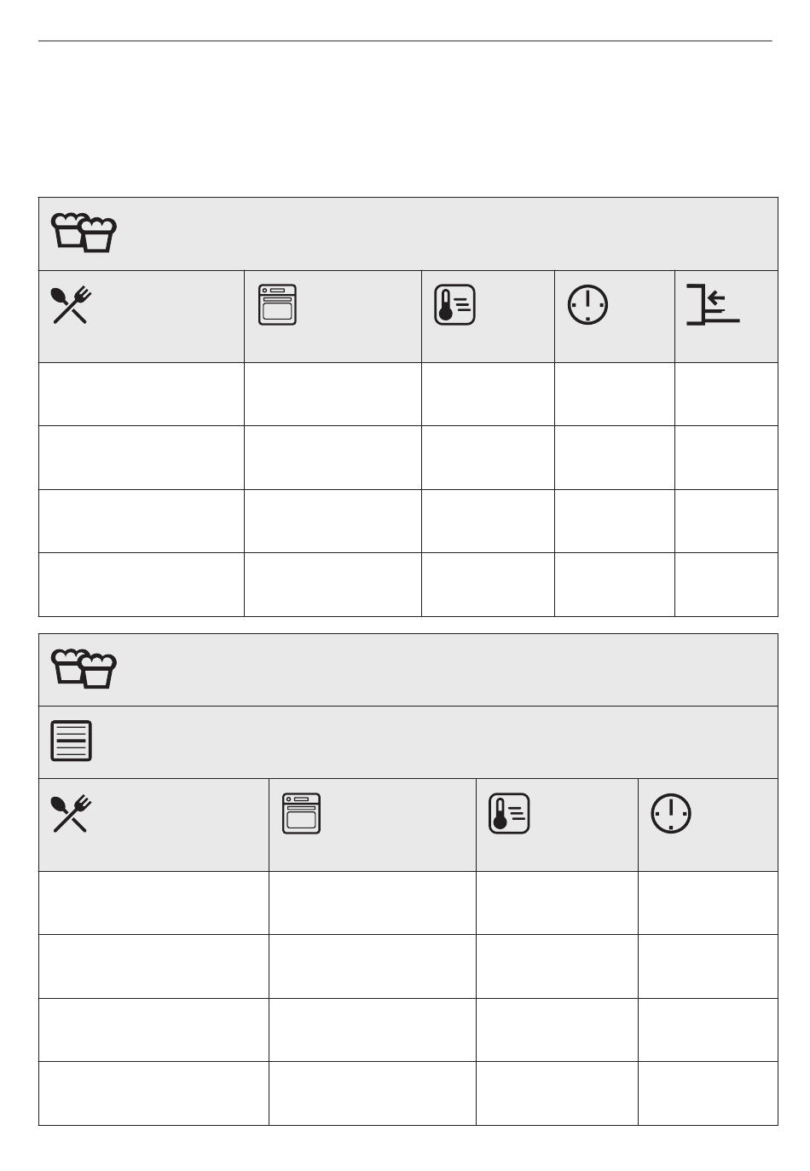Click first empty cell under lower spoon-and-fork icon
Image resolution: width=810 pixels, height=1171 pixels.
[153, 903]
